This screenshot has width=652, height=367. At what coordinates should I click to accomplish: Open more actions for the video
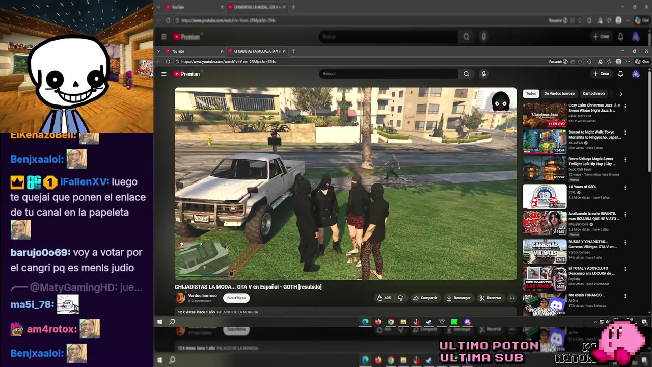pos(512,298)
